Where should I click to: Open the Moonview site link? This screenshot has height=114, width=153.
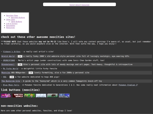pyautogui.click(x=6, y=73)
